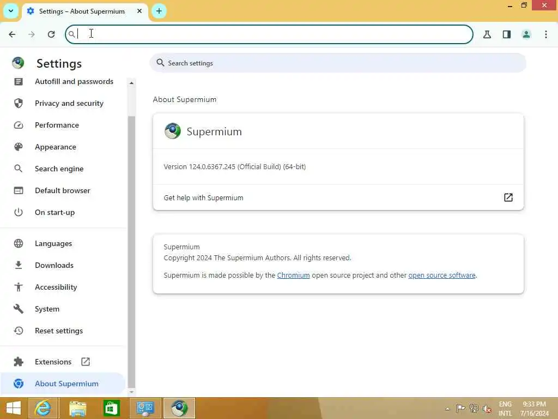Click the Languages globe icon
558x419 pixels.
click(x=19, y=243)
